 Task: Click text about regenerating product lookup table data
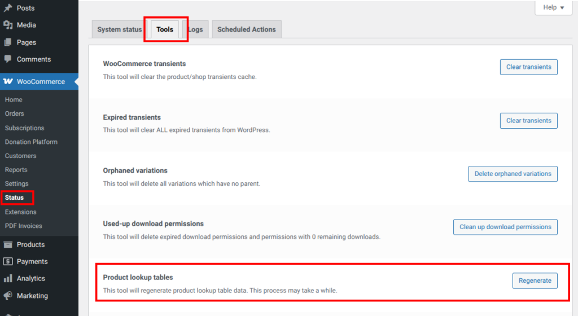coord(220,291)
